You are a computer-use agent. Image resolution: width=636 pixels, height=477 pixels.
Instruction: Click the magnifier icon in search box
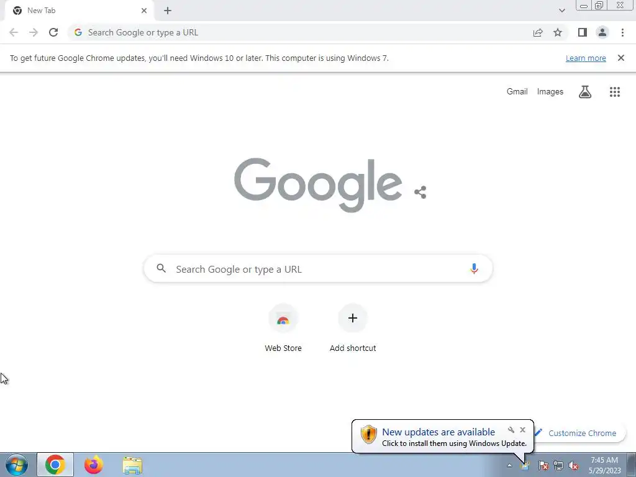[x=161, y=268]
